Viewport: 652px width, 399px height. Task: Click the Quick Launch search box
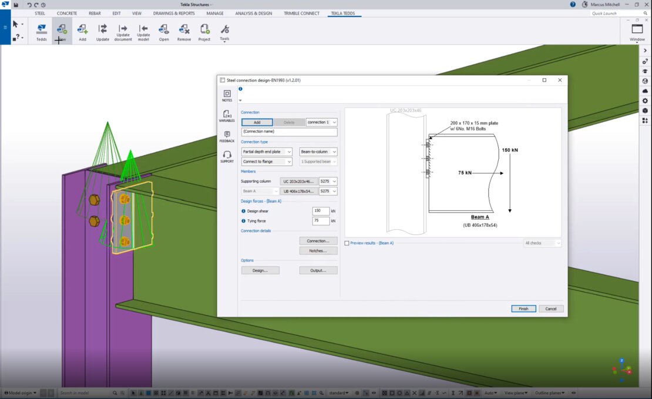pos(620,14)
